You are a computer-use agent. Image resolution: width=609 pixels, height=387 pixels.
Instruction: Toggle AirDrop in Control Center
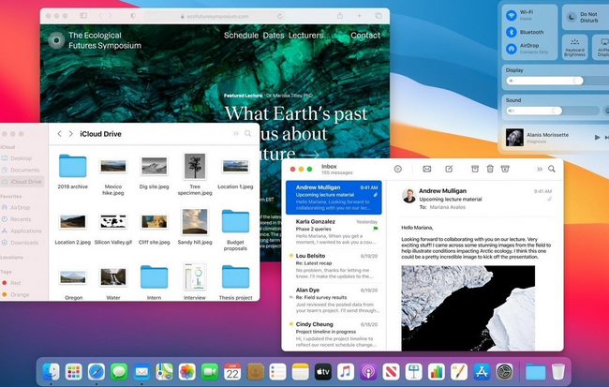pos(512,49)
